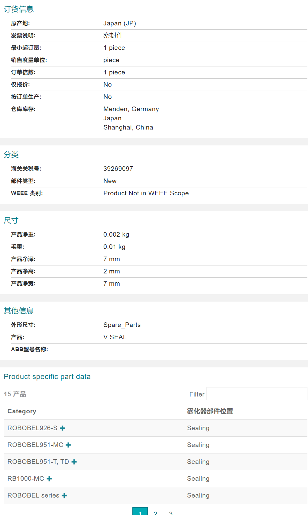This screenshot has height=515, width=308.
Task: Open the Product specific part data section
Action: pyautogui.click(x=47, y=377)
